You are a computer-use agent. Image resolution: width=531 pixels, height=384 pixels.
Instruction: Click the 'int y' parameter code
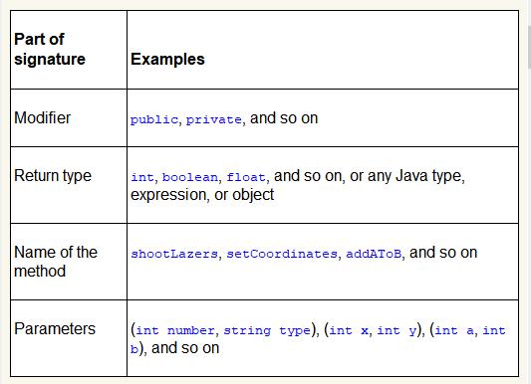(397, 331)
